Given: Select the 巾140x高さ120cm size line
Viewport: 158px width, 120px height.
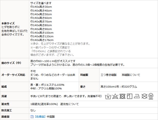Looking at the screenshot, I should [x=42, y=36].
